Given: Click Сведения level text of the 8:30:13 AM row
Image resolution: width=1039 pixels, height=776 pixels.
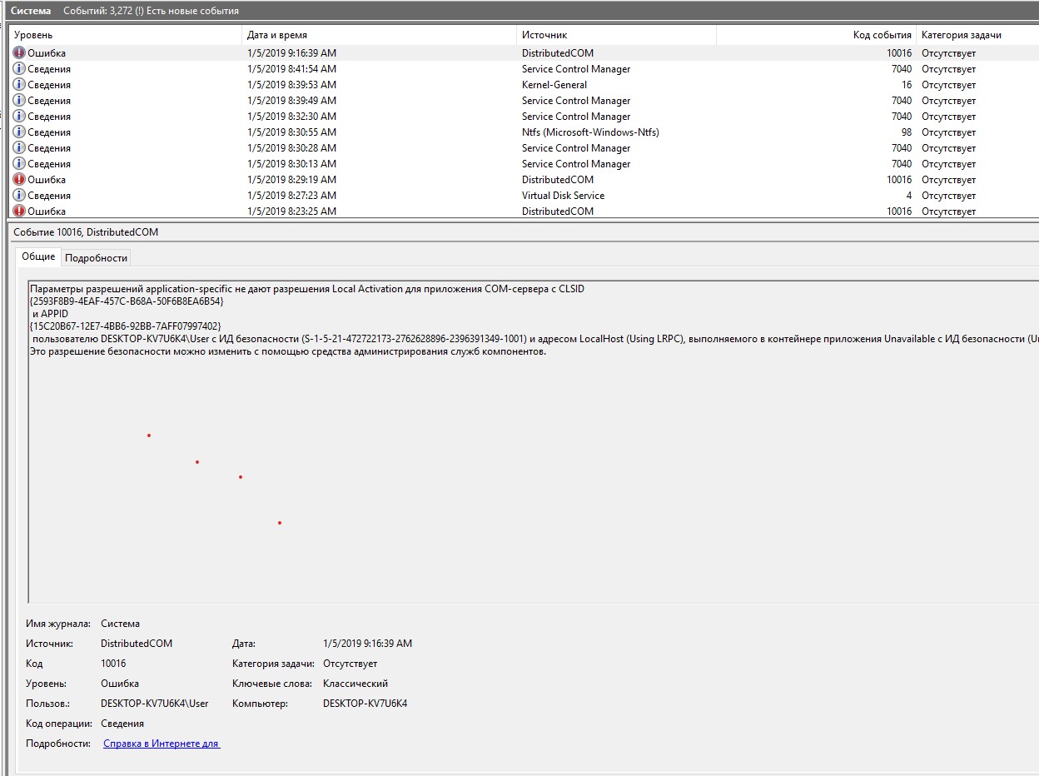Looking at the screenshot, I should click(49, 164).
